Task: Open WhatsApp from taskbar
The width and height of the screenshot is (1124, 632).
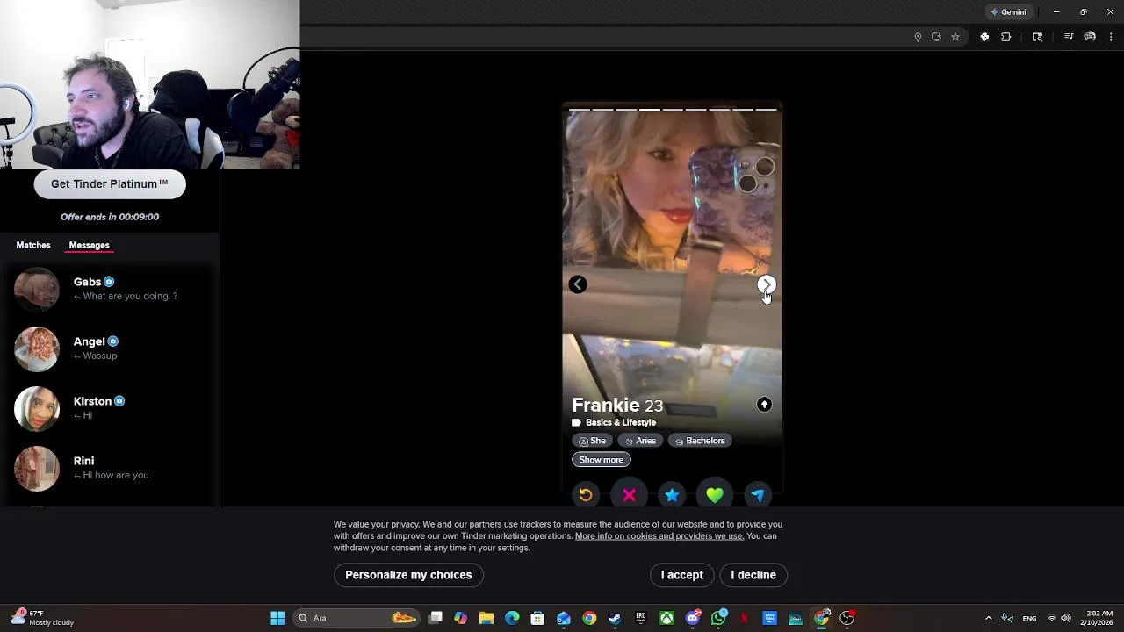Action: tap(718, 618)
